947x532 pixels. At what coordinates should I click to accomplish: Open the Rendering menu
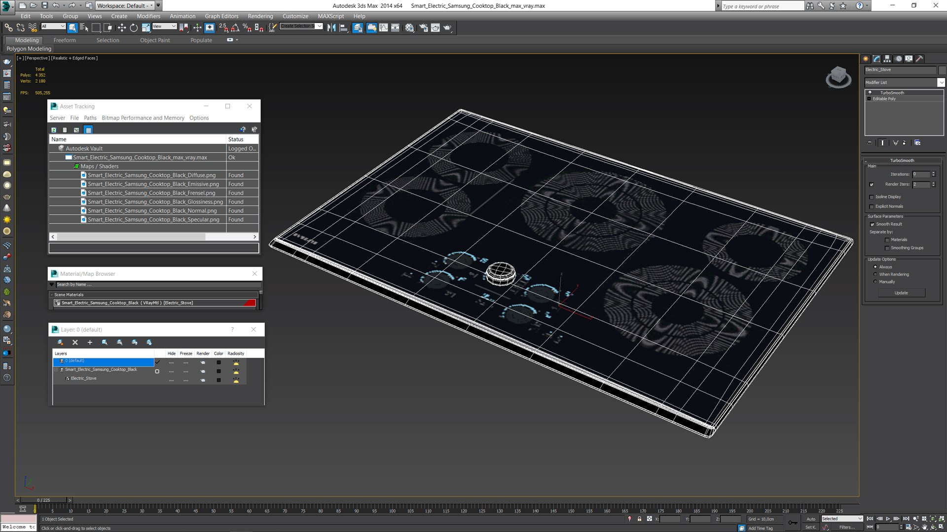click(x=260, y=16)
